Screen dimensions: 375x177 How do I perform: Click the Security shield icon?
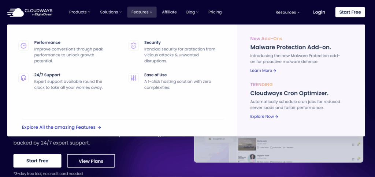point(133,46)
